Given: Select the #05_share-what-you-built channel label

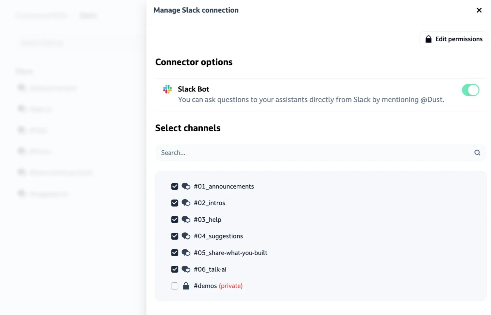Looking at the screenshot, I should [x=230, y=253].
